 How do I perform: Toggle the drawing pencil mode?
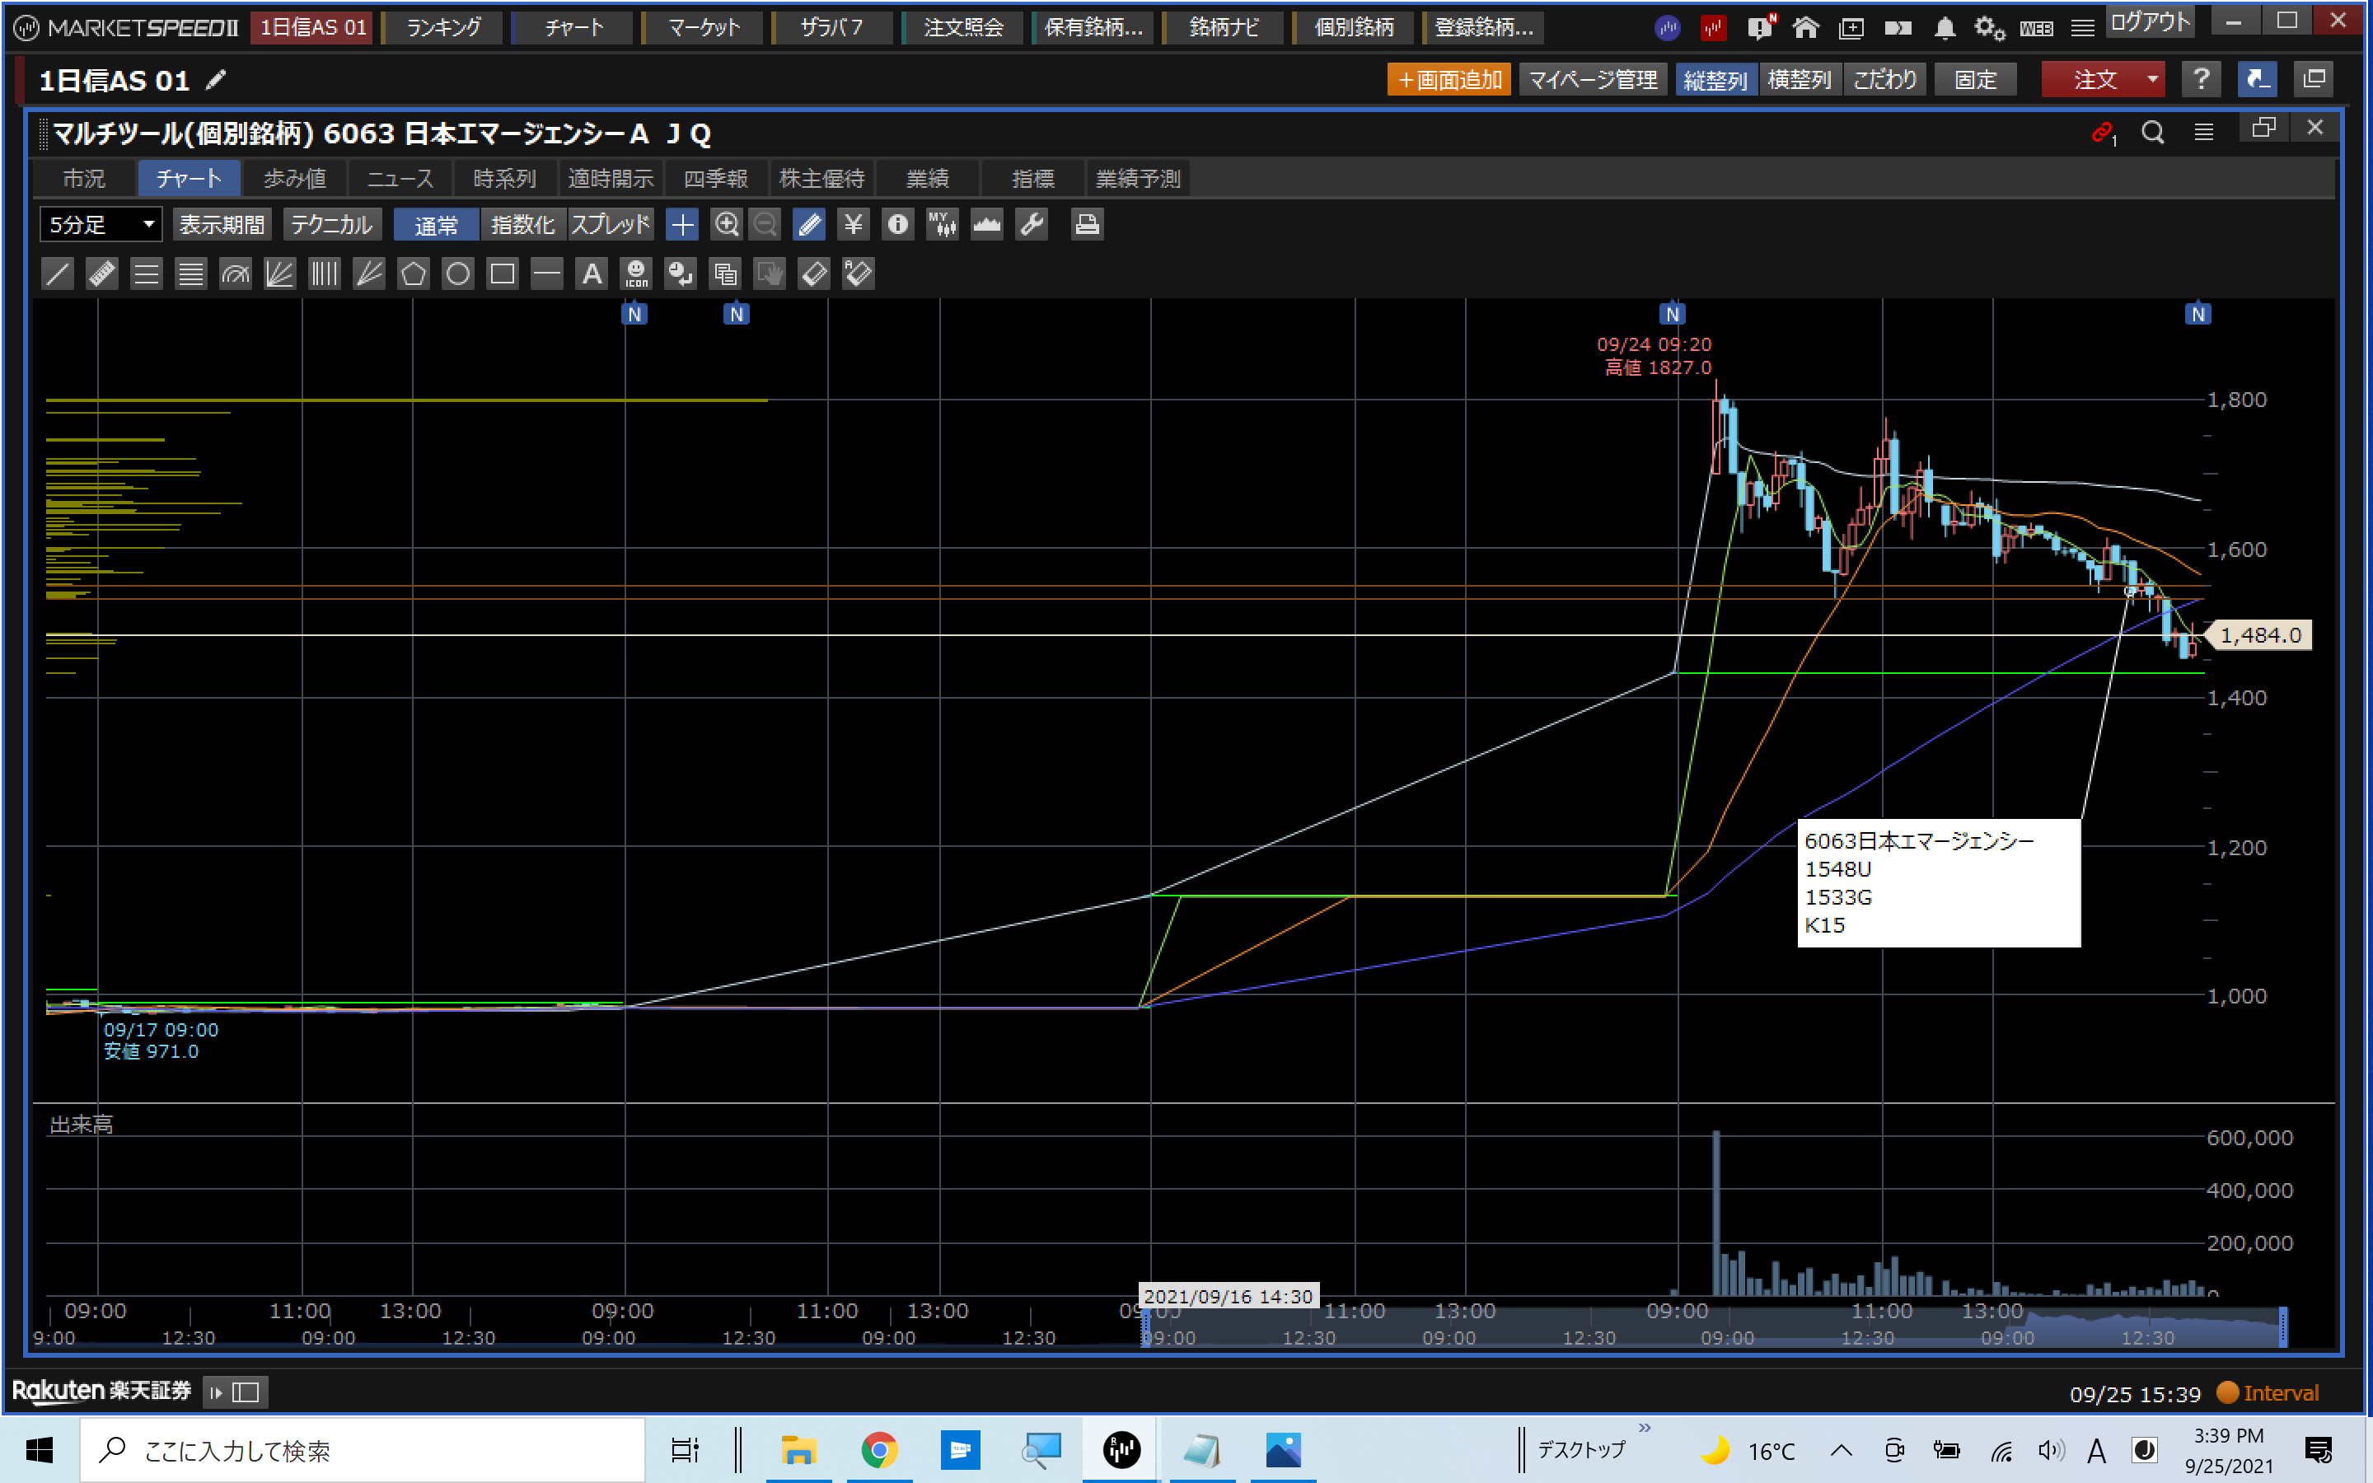(810, 225)
